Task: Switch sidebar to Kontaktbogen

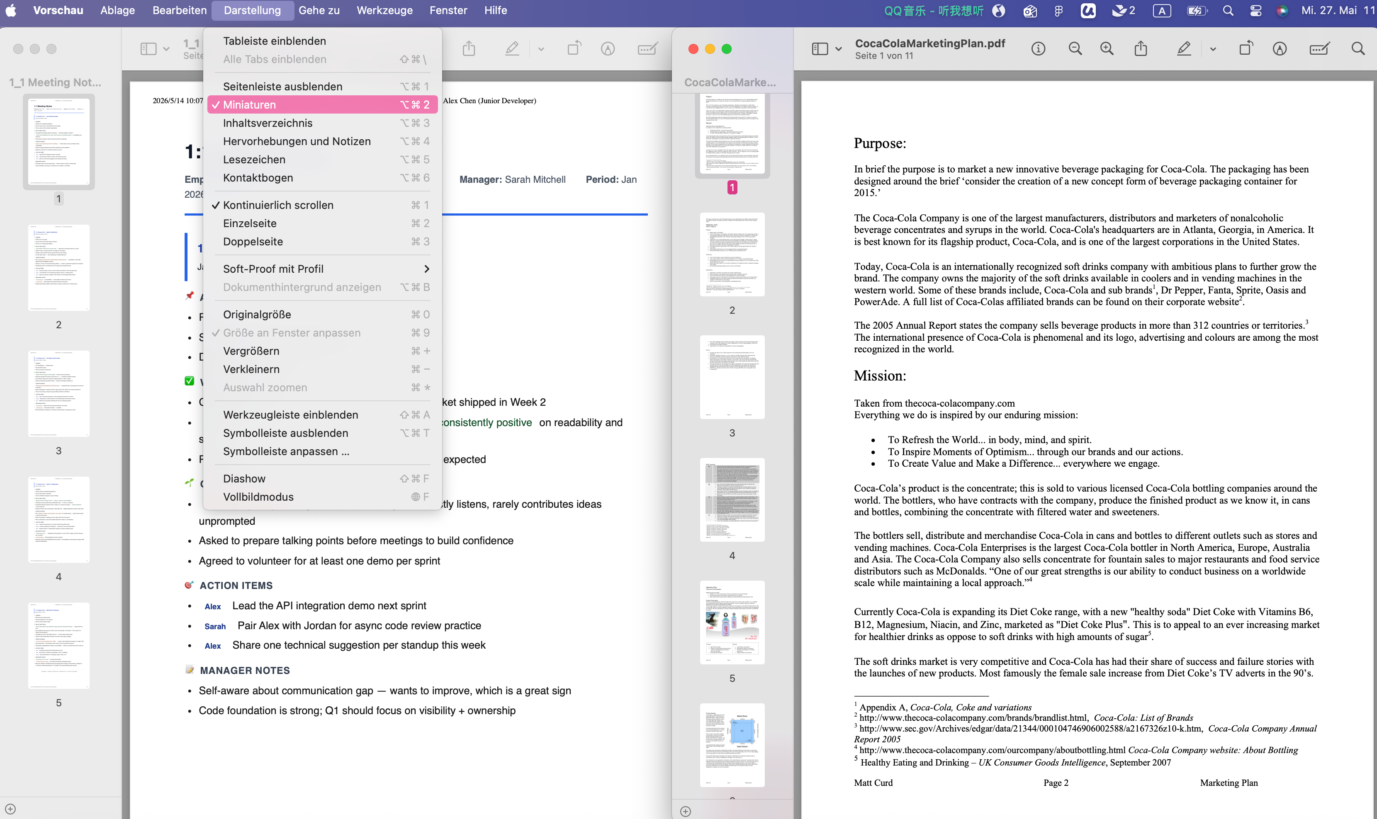Action: [322, 178]
